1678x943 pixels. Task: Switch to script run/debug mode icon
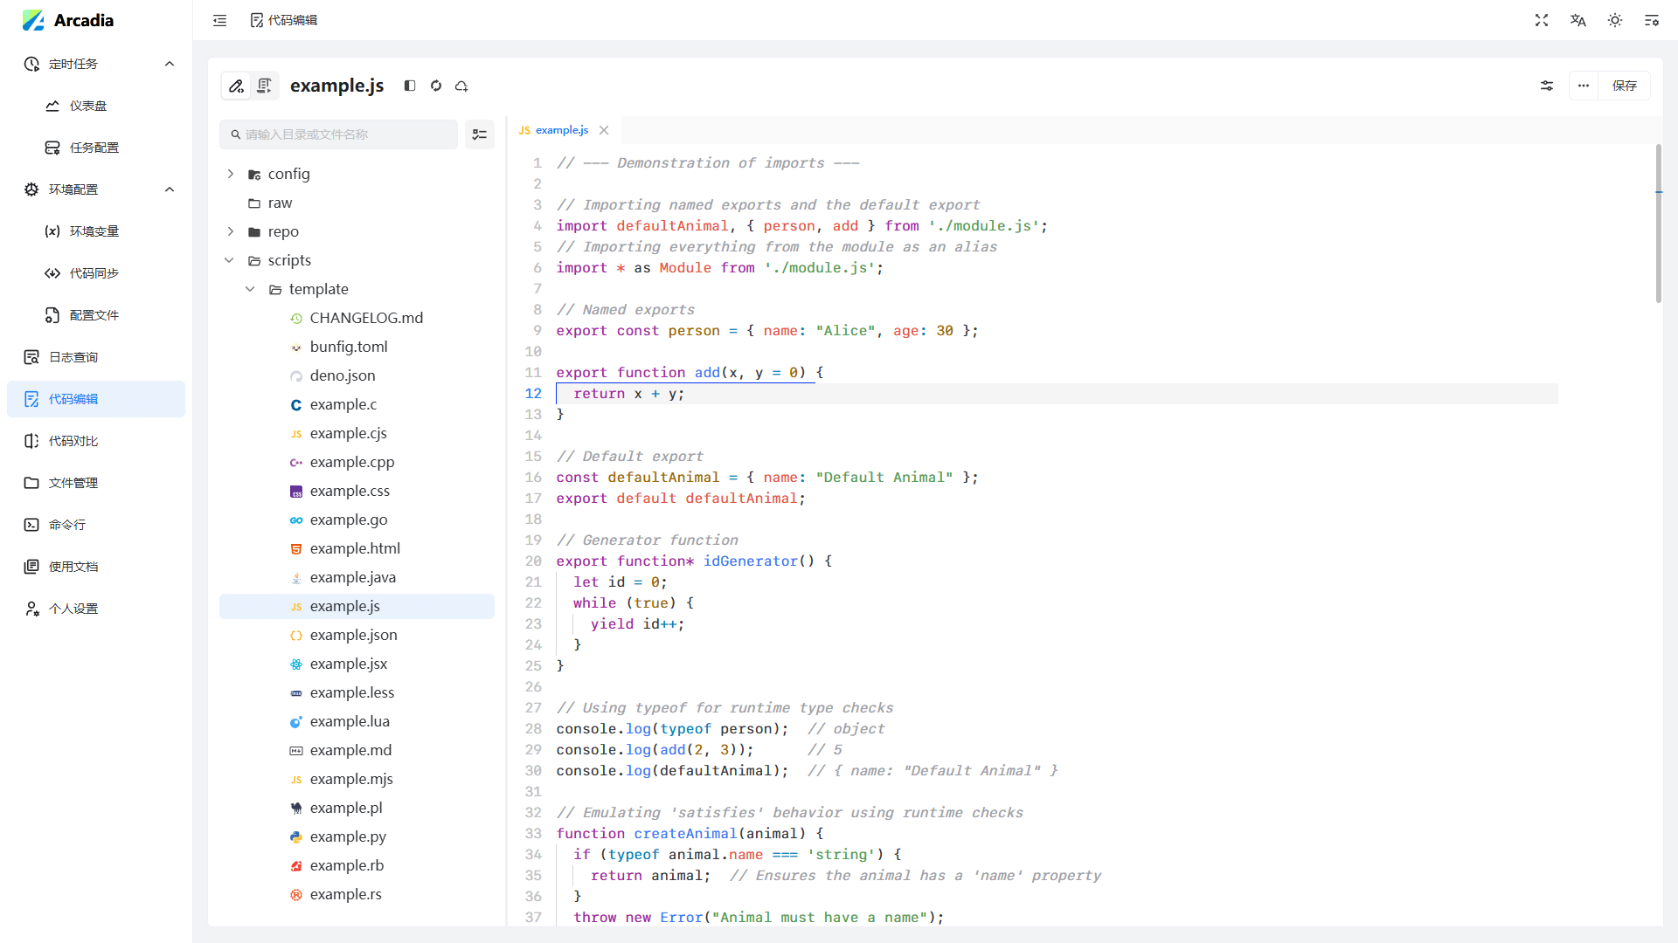click(x=264, y=86)
